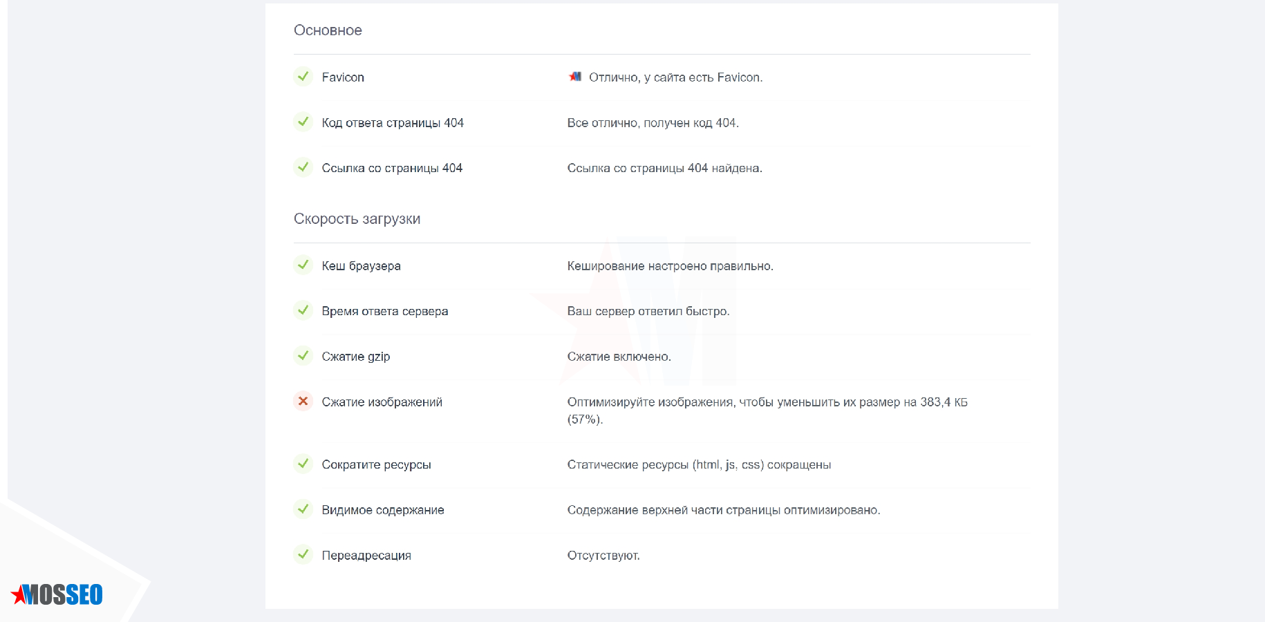Image resolution: width=1265 pixels, height=622 pixels.
Task: Click the Кеш браузера label
Action: coord(361,266)
